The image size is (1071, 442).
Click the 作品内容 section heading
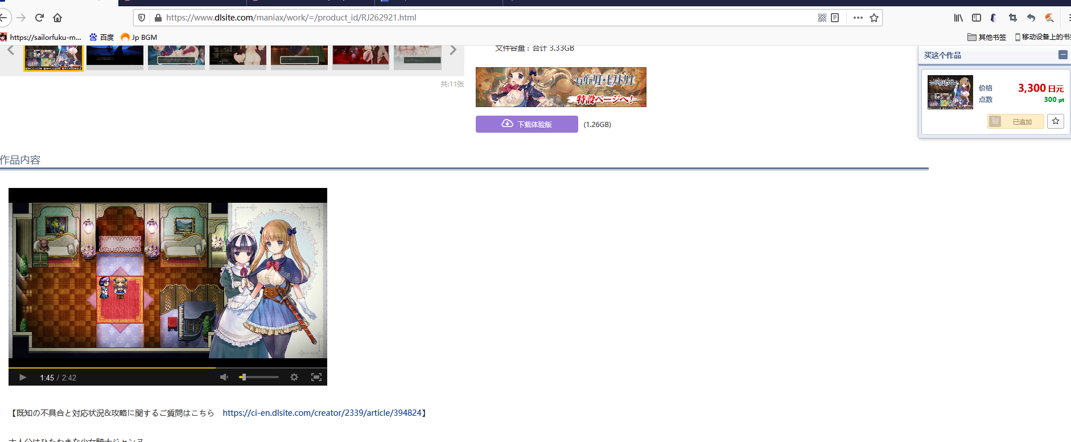20,160
